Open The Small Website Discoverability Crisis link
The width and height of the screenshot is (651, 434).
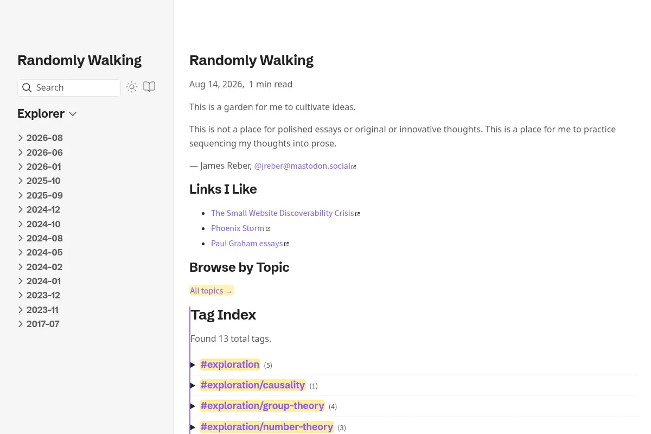(282, 213)
